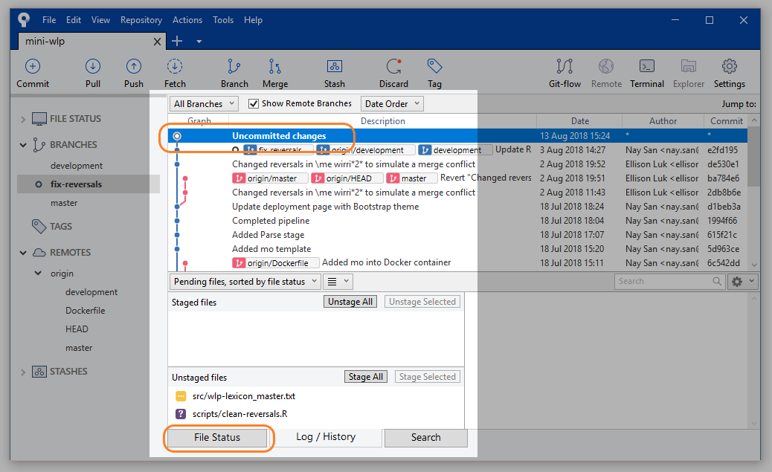Click the Unstage All button
772x472 pixels.
coord(350,301)
